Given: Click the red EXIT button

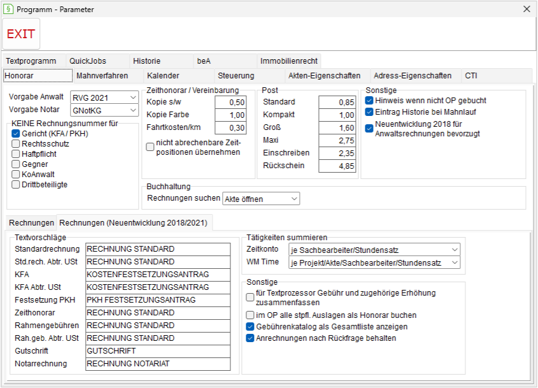Looking at the screenshot, I should tap(21, 34).
